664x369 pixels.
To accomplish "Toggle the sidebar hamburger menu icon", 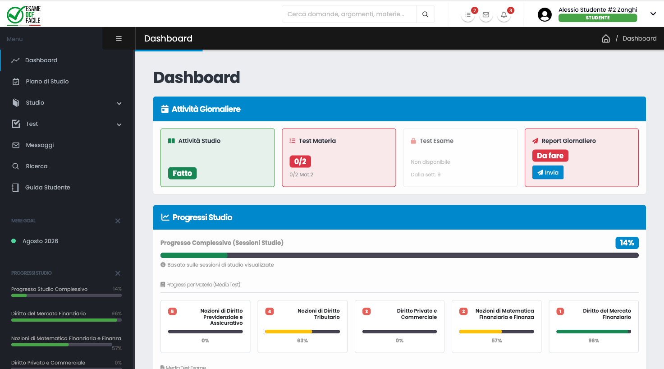I will (x=119, y=38).
